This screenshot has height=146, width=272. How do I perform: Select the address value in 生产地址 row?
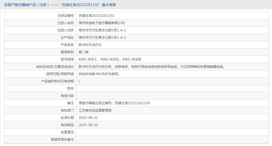click(x=102, y=37)
